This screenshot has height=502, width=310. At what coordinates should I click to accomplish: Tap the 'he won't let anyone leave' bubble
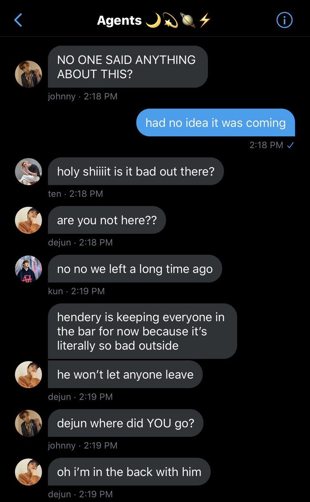(x=125, y=374)
